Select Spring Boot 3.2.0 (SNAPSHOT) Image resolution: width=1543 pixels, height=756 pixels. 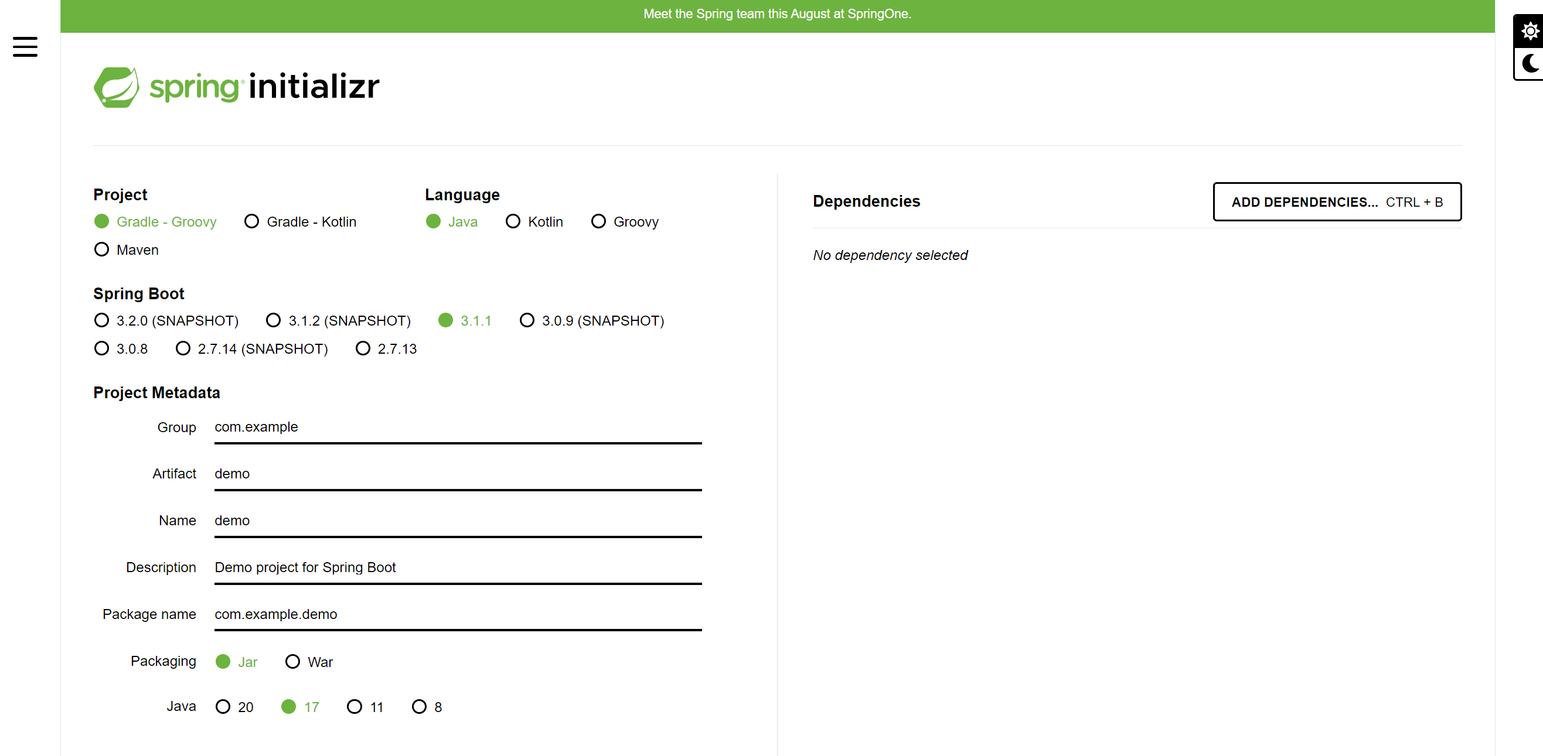click(166, 321)
